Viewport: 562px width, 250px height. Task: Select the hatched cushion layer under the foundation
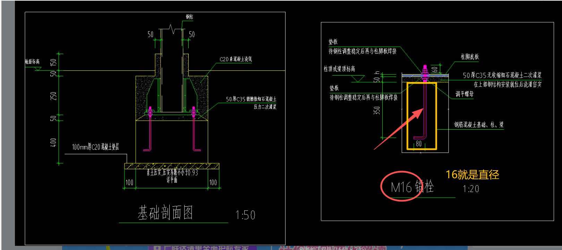pyautogui.click(x=172, y=166)
